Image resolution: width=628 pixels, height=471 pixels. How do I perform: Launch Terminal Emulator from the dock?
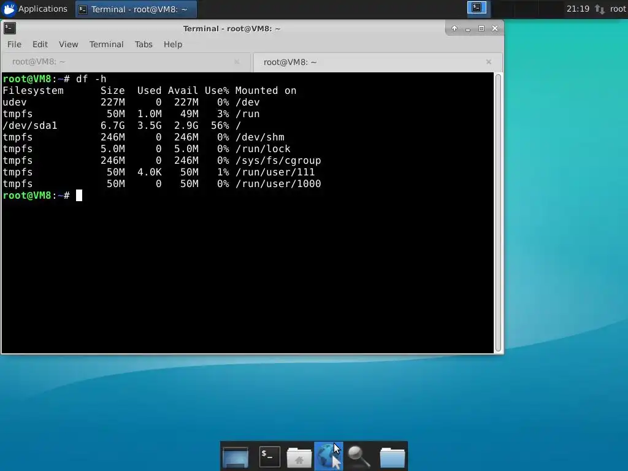[x=270, y=456]
